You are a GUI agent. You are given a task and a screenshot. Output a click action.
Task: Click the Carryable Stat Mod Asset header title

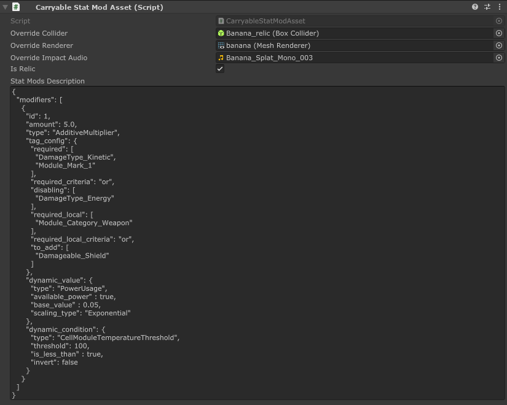[100, 7]
